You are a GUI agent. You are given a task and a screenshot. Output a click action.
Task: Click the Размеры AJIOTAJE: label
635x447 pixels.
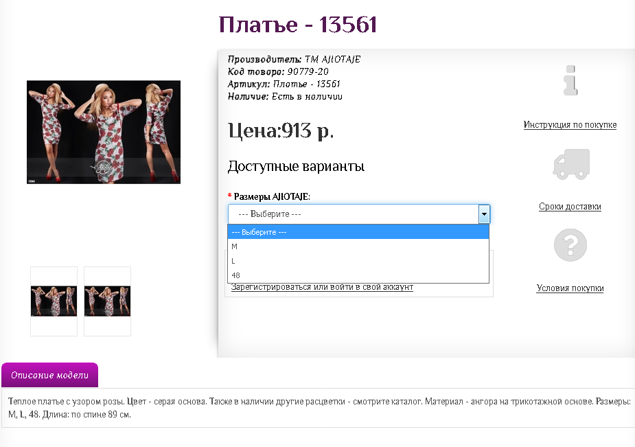(272, 197)
